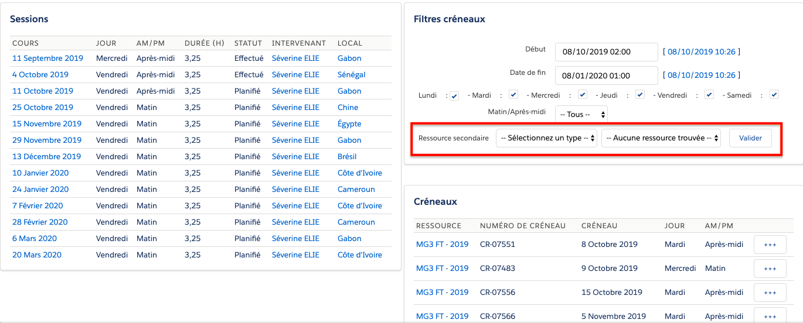
Task: Expand the 'Sélectionnez un type' dropdown
Action: (x=546, y=138)
